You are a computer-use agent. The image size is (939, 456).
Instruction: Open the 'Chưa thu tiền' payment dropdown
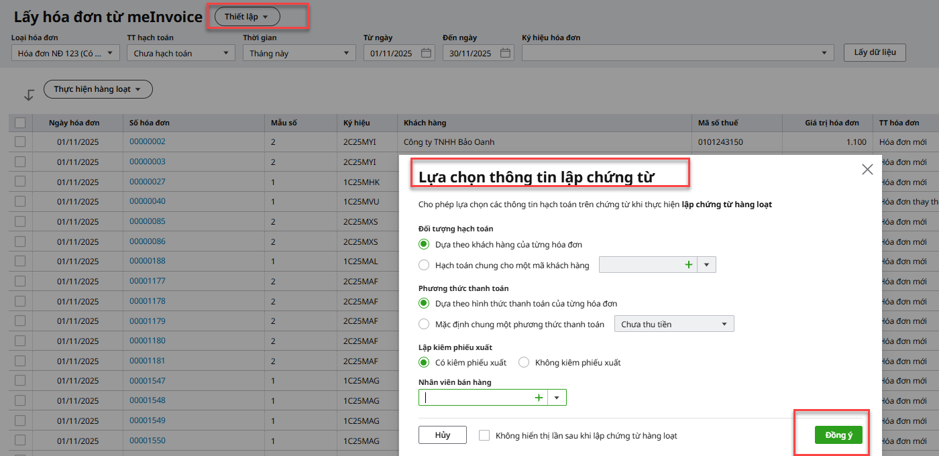click(x=674, y=325)
